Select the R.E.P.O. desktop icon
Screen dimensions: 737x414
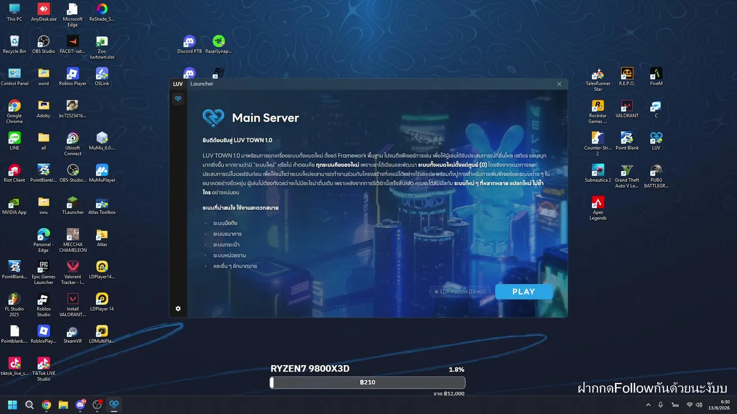coord(627,76)
